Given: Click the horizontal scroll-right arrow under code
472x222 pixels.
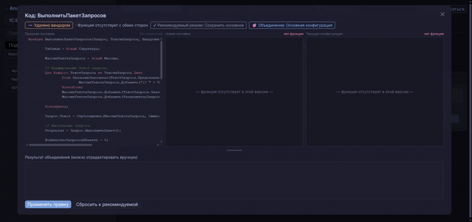Looking at the screenshot, I should (x=159, y=145).
